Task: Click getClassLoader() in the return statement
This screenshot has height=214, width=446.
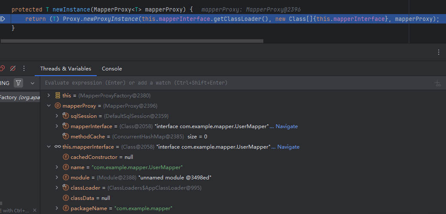Action: [241, 19]
